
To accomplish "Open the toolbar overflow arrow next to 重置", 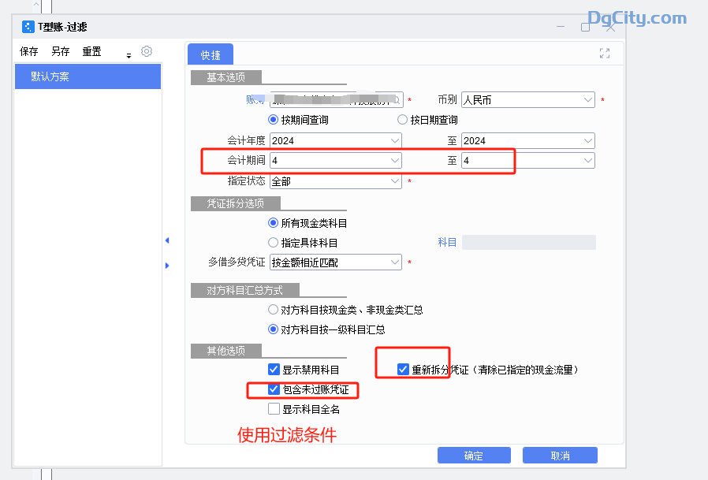I will (x=129, y=55).
